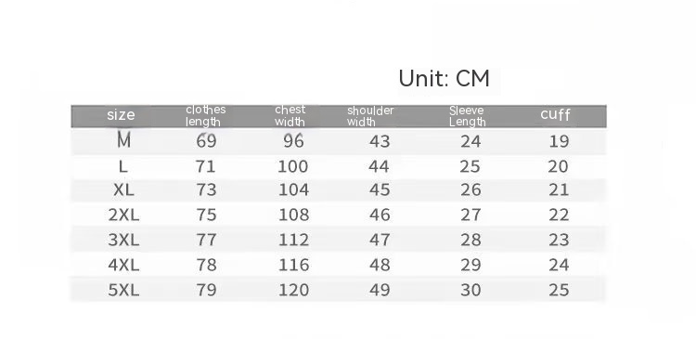This screenshot has height=339, width=696.
Task: Click the L size row label
Action: (123, 166)
